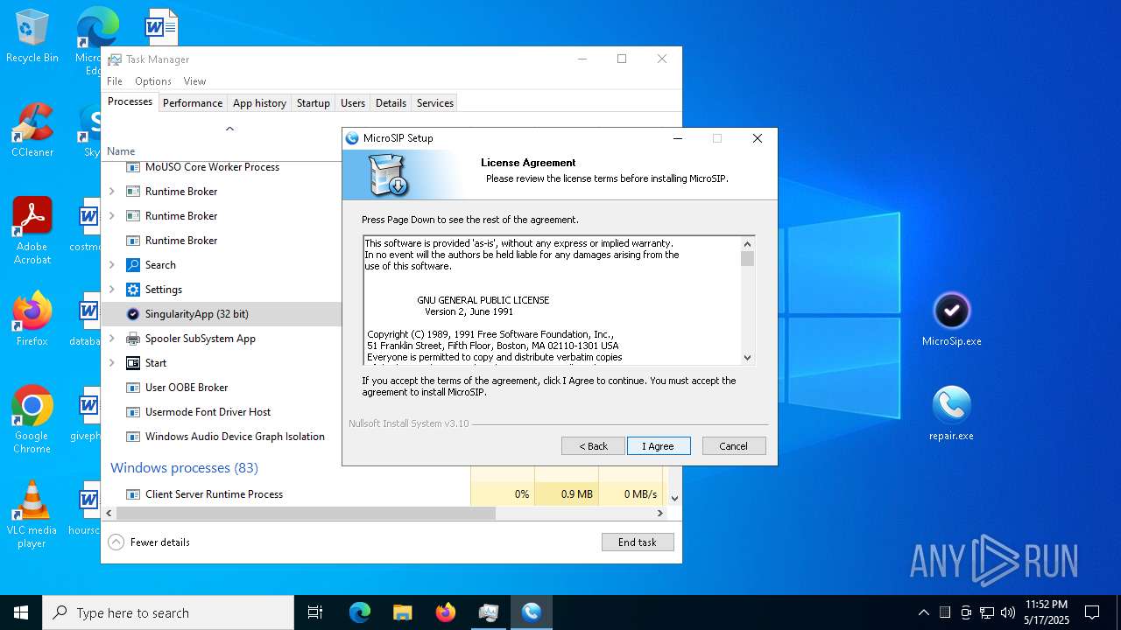Click the SingularityApp process icon

click(x=133, y=314)
